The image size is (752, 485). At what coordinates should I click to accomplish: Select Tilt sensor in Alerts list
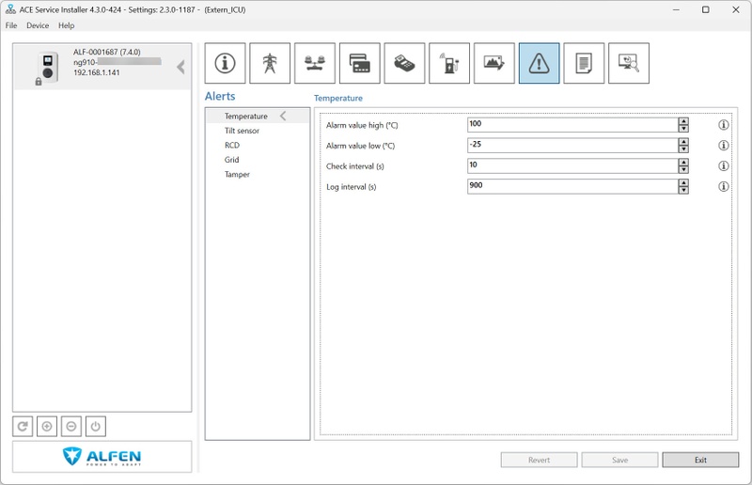point(242,131)
